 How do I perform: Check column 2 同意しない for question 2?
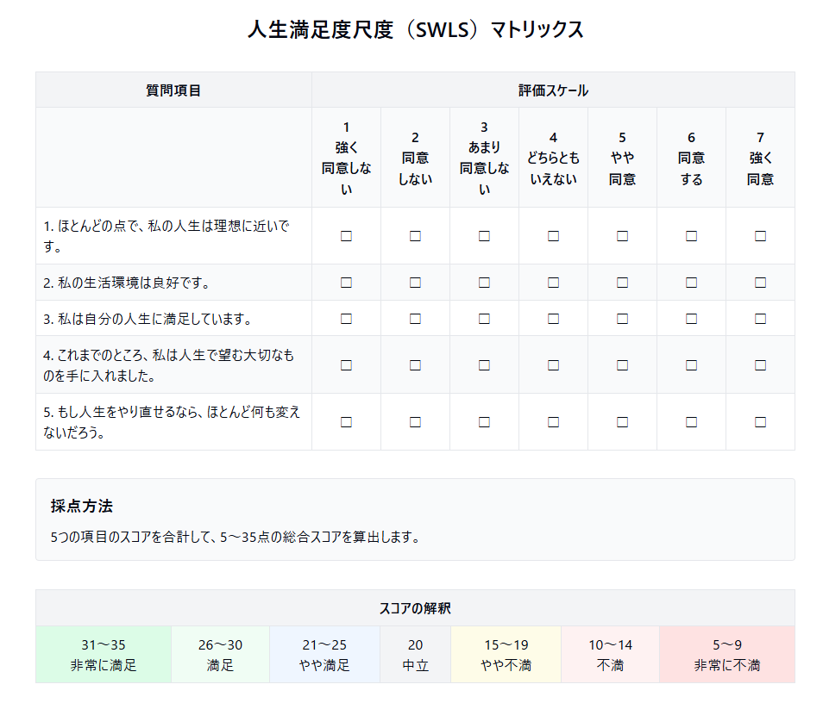[x=415, y=283]
